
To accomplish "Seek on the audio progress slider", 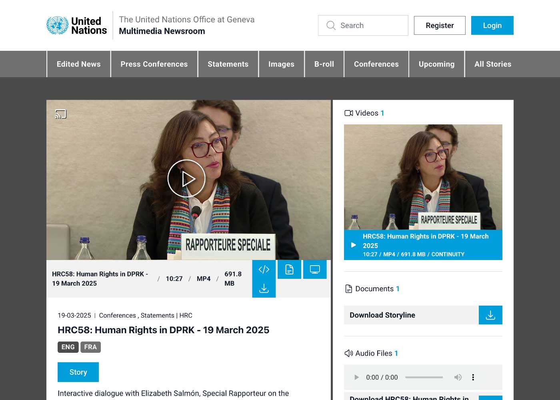I will coord(424,377).
